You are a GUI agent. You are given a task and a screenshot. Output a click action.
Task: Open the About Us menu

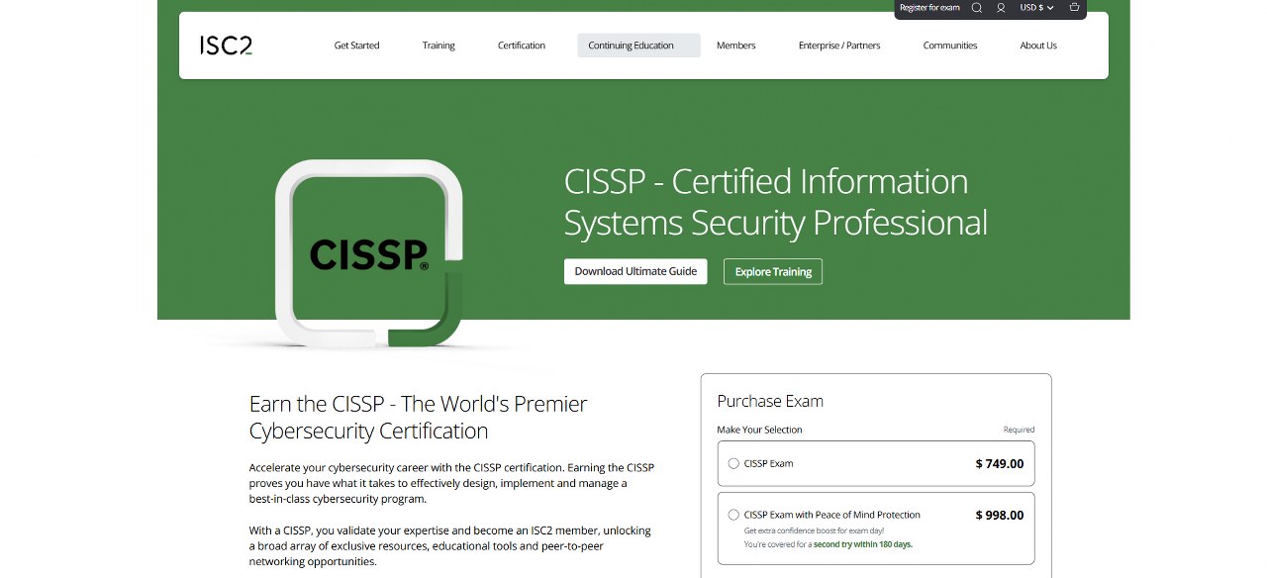[1038, 46]
